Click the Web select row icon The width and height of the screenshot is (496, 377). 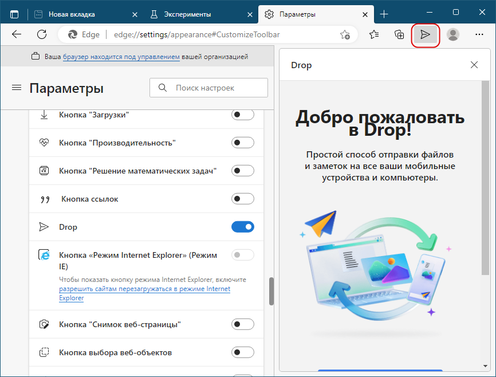click(44, 352)
